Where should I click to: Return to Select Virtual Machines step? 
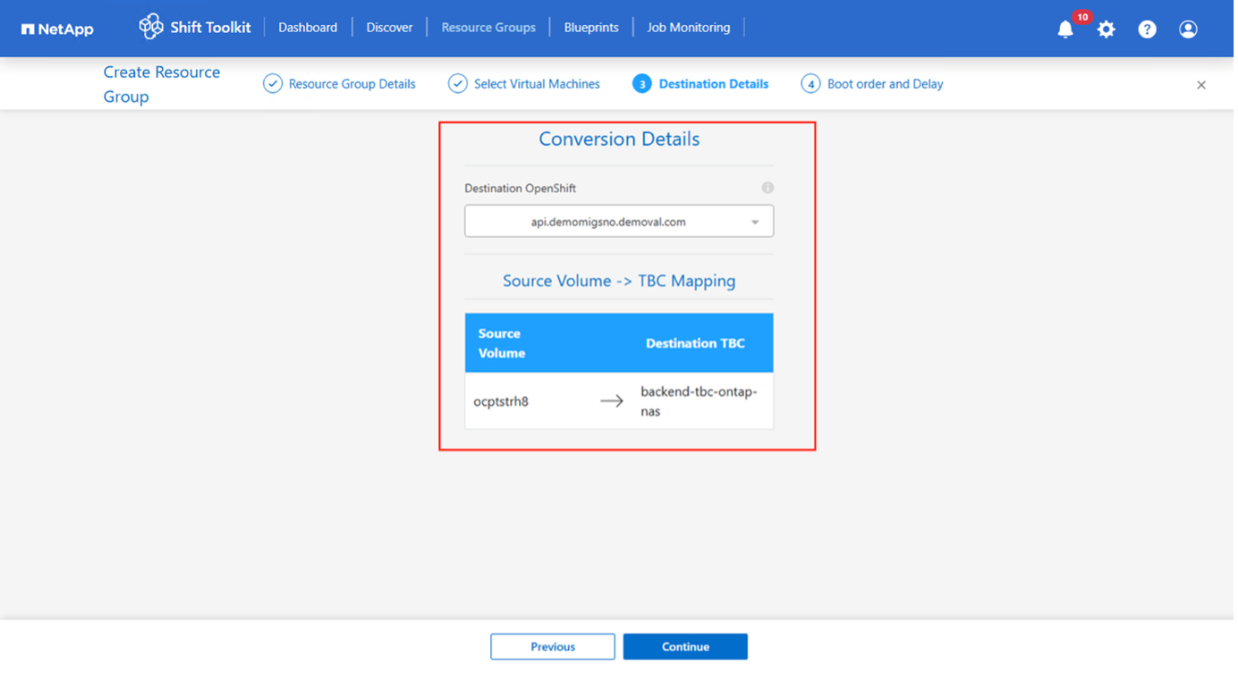pyautogui.click(x=525, y=84)
